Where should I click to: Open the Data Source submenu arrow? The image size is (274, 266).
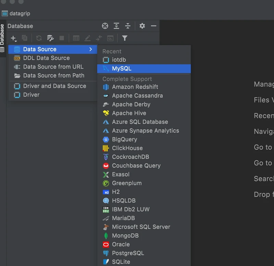(90, 49)
